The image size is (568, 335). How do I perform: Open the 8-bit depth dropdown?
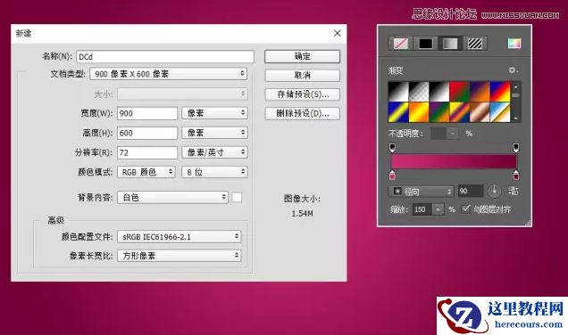tap(214, 172)
